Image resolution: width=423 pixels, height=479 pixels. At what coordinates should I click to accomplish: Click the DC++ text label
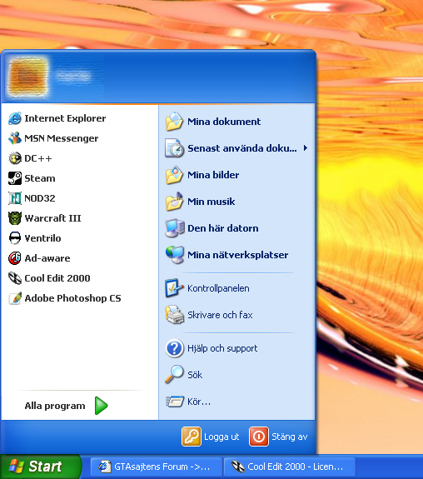pos(38,158)
